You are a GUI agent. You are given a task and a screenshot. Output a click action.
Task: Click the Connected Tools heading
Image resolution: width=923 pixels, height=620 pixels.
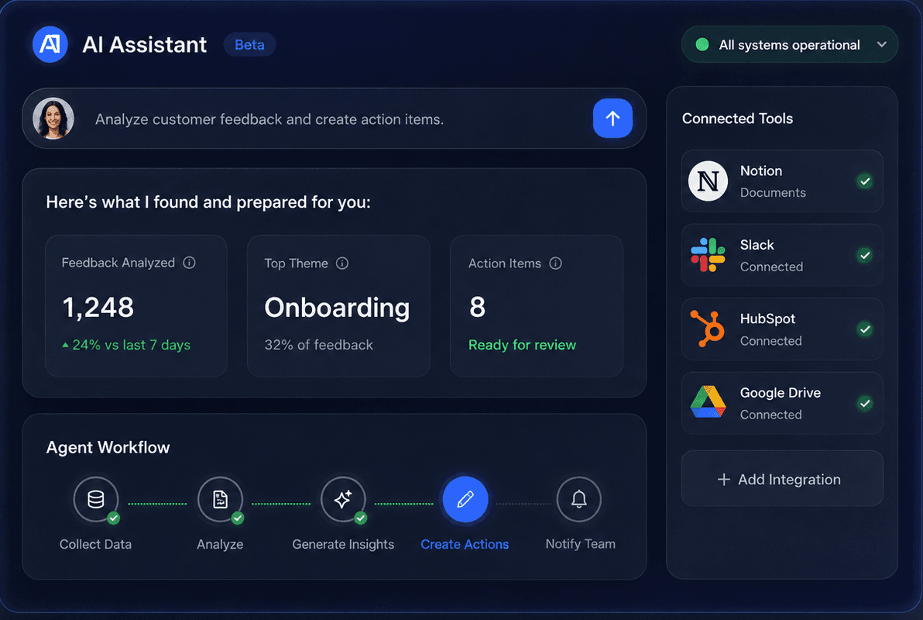click(738, 119)
